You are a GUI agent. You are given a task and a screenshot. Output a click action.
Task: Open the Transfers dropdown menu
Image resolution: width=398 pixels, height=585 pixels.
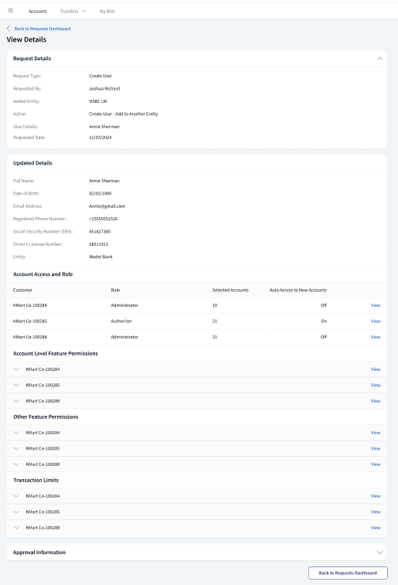pos(73,11)
